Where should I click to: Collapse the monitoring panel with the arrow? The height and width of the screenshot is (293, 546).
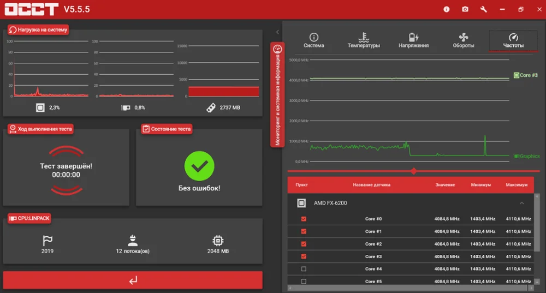point(277,32)
